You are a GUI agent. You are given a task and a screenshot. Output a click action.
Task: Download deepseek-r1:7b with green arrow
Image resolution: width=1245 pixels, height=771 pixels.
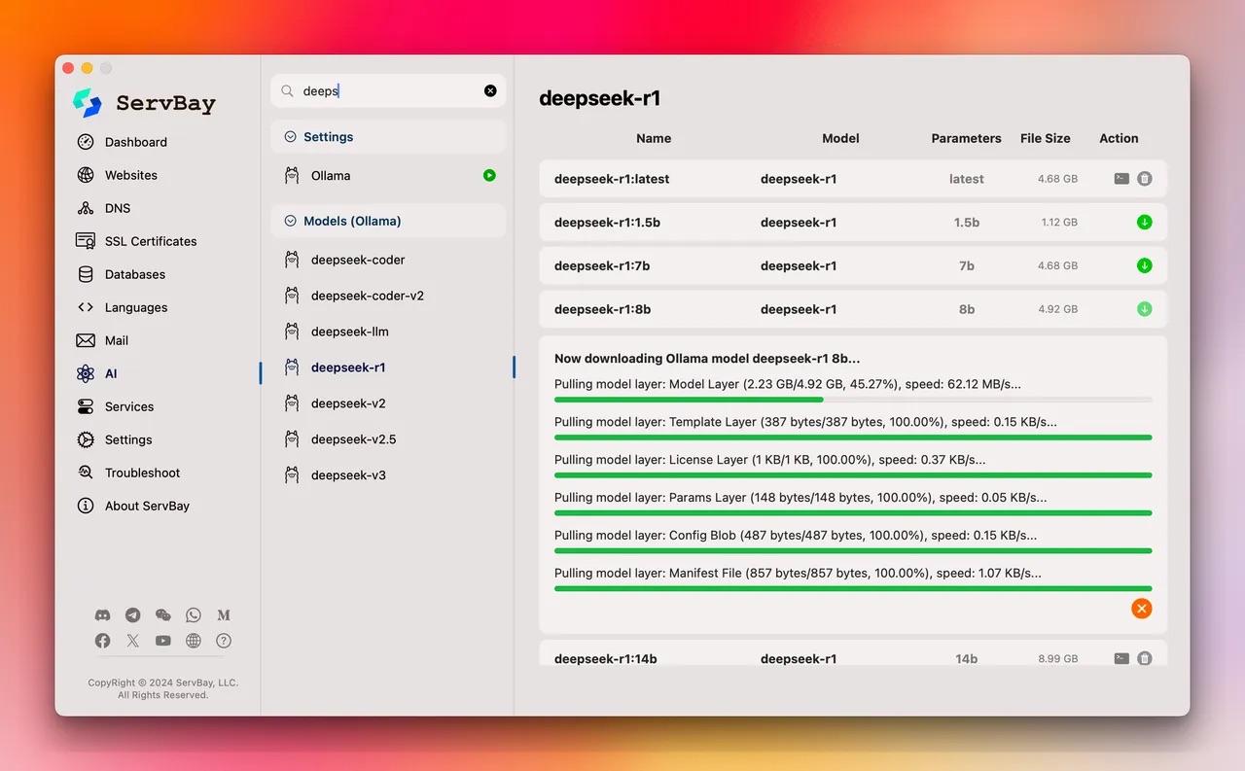[x=1145, y=265]
